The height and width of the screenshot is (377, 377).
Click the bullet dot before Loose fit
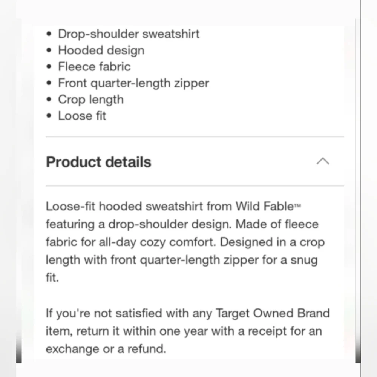(x=49, y=116)
